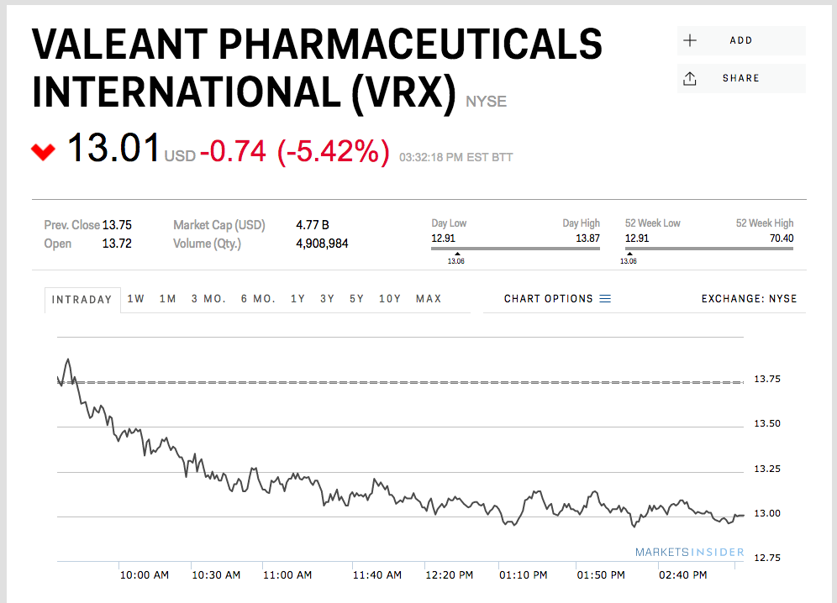The width and height of the screenshot is (837, 603).
Task: Click the ADD button label
Action: (x=741, y=40)
